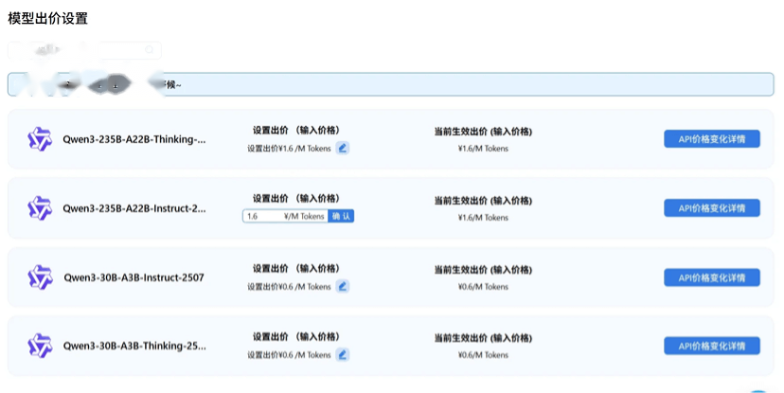Image resolution: width=784 pixels, height=393 pixels.
Task: Open API价格变化详情 for Qwen3-235B-A22B-Thinking
Action: click(x=712, y=139)
